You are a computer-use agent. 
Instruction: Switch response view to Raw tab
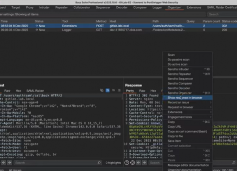[142, 91]
